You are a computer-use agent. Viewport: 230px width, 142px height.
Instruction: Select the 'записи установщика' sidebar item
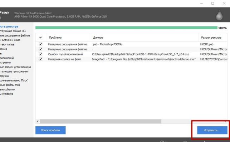tap(15, 67)
